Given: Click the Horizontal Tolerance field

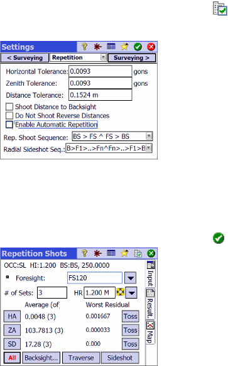Looking at the screenshot, I should tap(100, 71).
